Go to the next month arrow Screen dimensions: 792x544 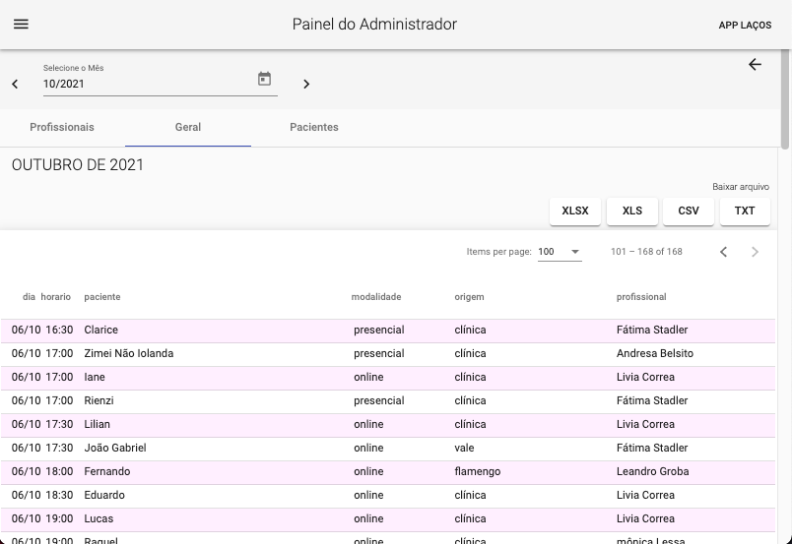point(306,85)
